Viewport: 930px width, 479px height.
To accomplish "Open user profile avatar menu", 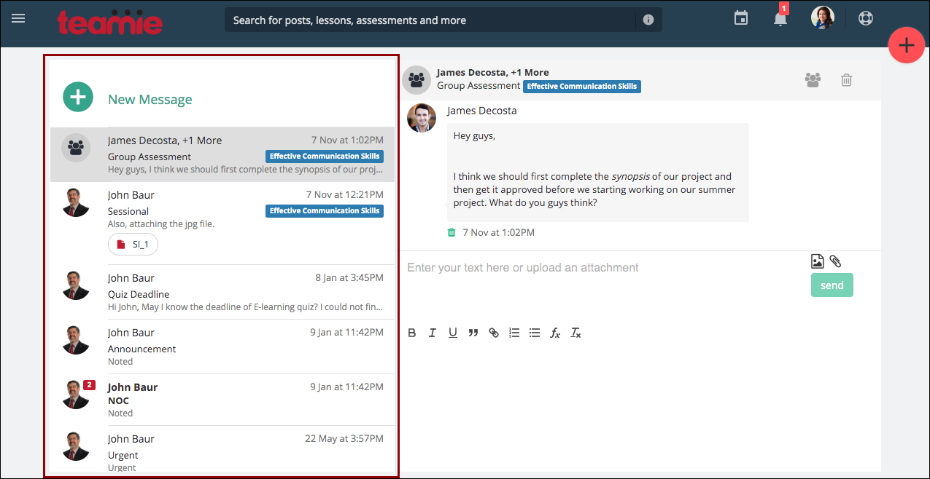I will click(823, 17).
